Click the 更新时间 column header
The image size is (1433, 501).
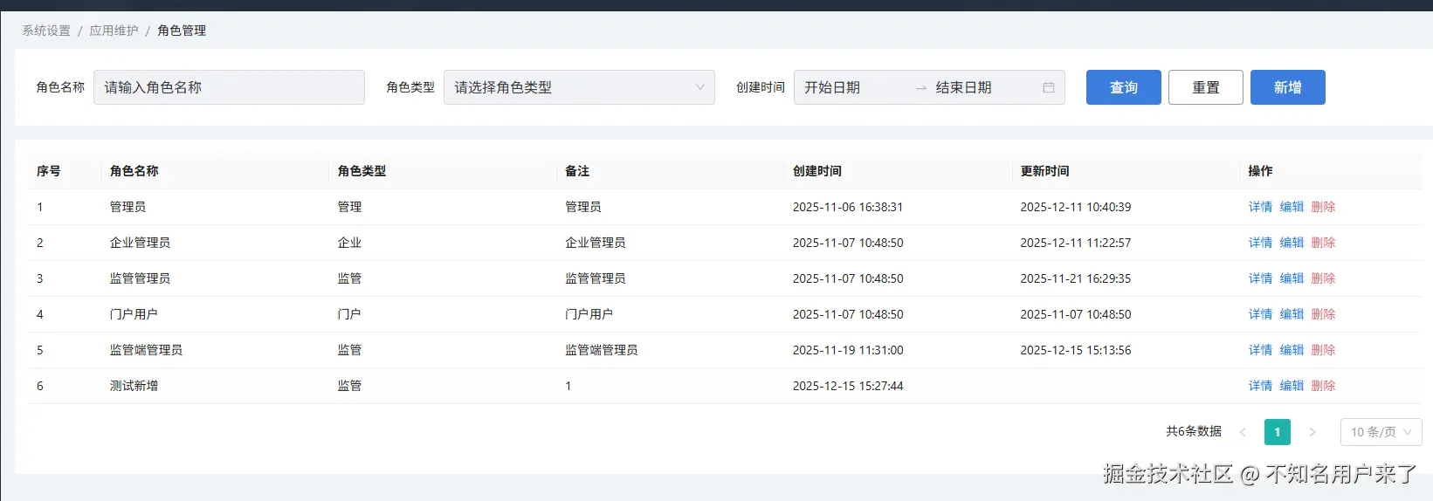pos(1044,171)
